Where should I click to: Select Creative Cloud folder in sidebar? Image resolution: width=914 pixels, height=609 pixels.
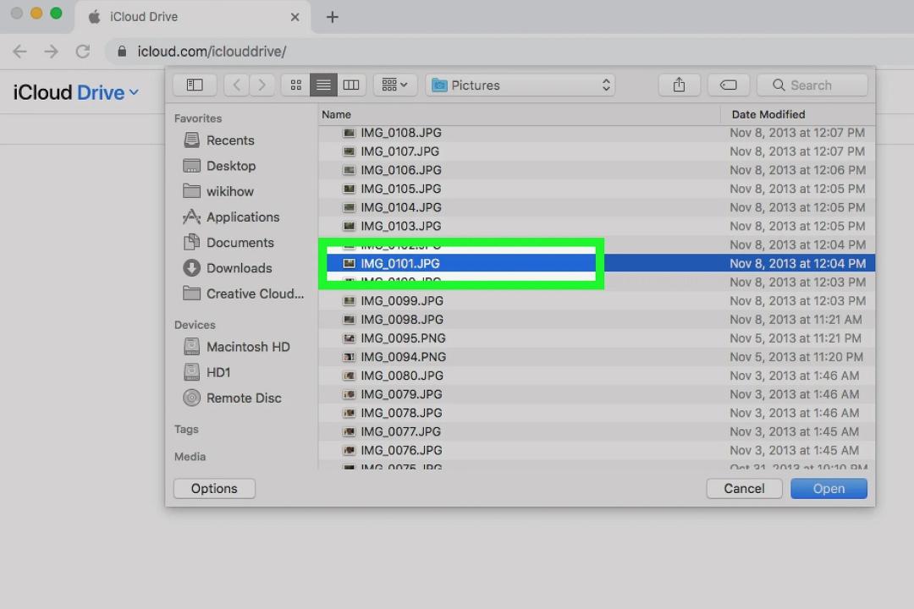243,294
